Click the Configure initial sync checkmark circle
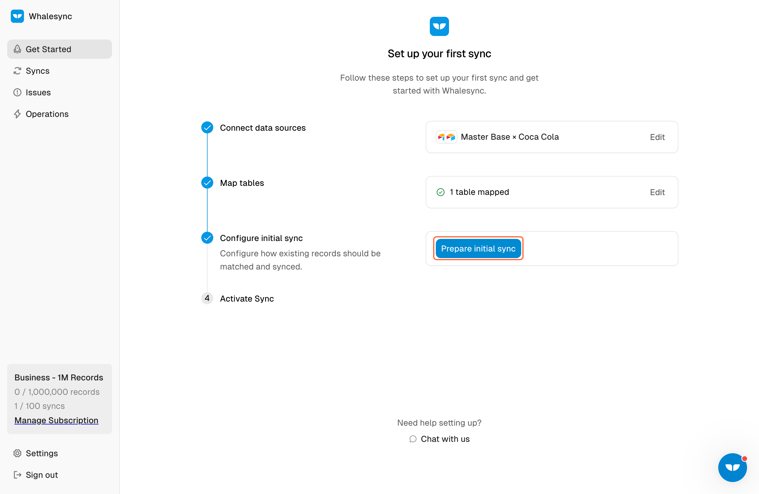This screenshot has height=494, width=759. (x=207, y=238)
